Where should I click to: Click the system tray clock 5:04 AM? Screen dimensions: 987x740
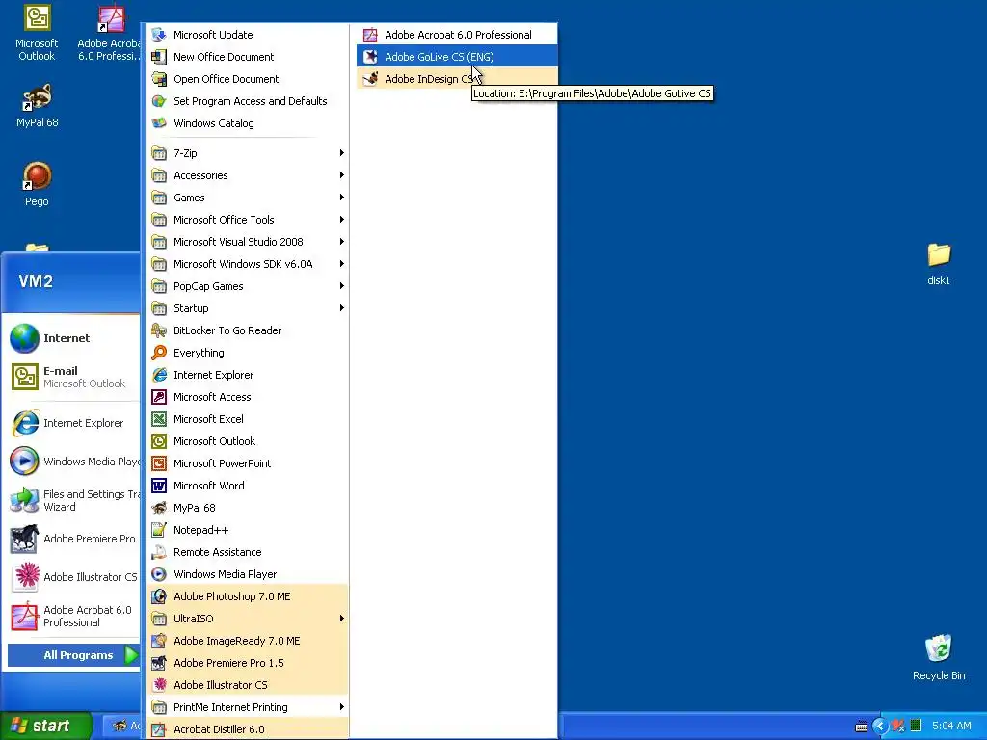click(951, 726)
